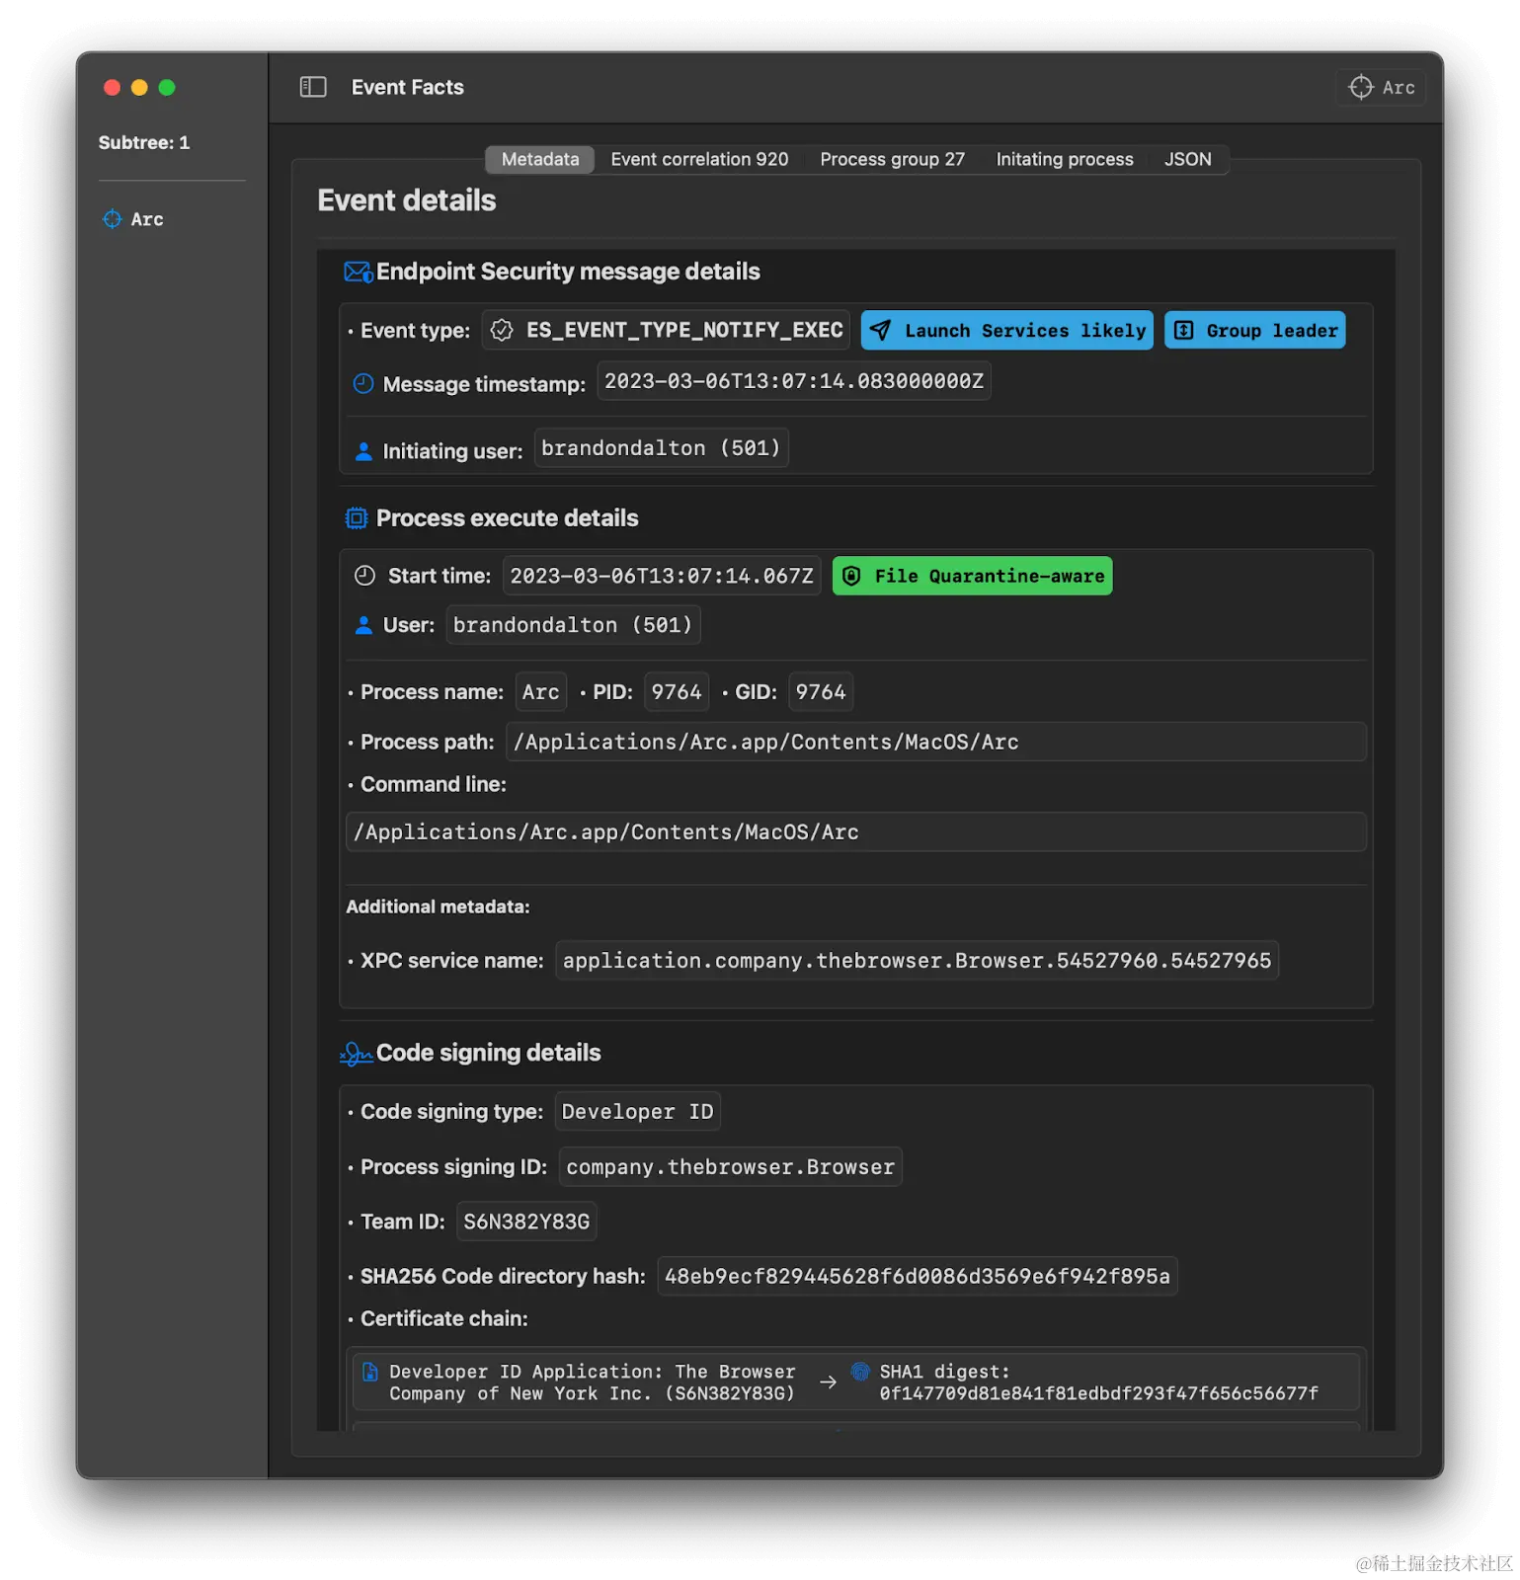Switch to the Initating process tab
The image size is (1520, 1580).
click(1065, 159)
